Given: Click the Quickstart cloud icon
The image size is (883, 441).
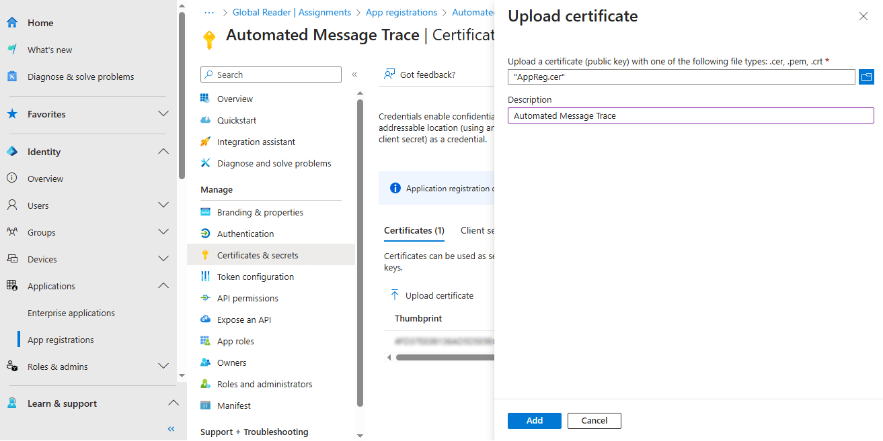Looking at the screenshot, I should pos(206,120).
